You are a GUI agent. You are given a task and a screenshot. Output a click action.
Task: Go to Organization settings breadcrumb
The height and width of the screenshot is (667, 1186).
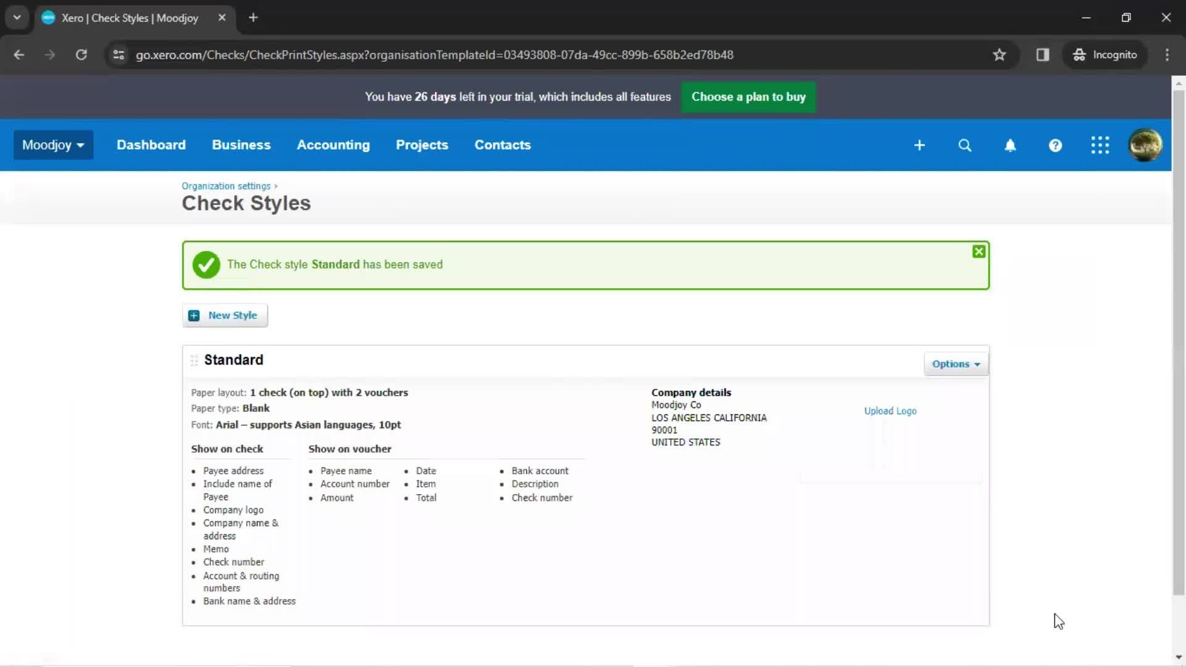(x=226, y=186)
